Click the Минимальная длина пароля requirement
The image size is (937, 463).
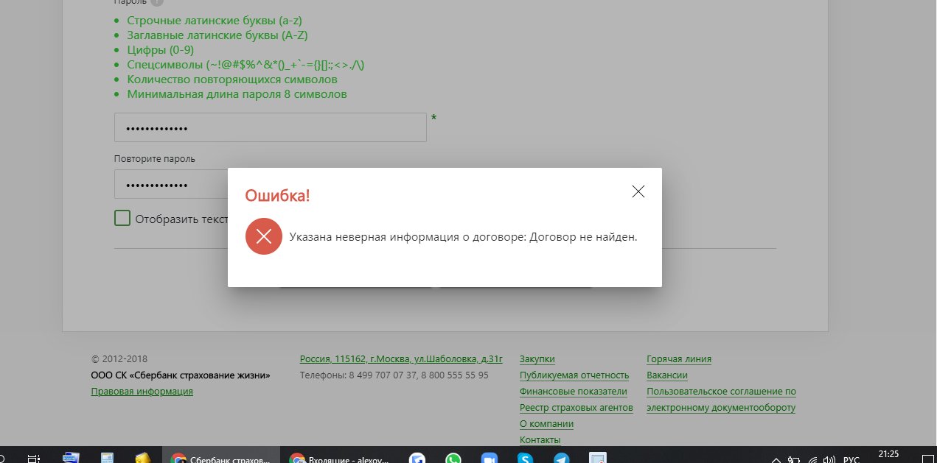[x=237, y=94]
